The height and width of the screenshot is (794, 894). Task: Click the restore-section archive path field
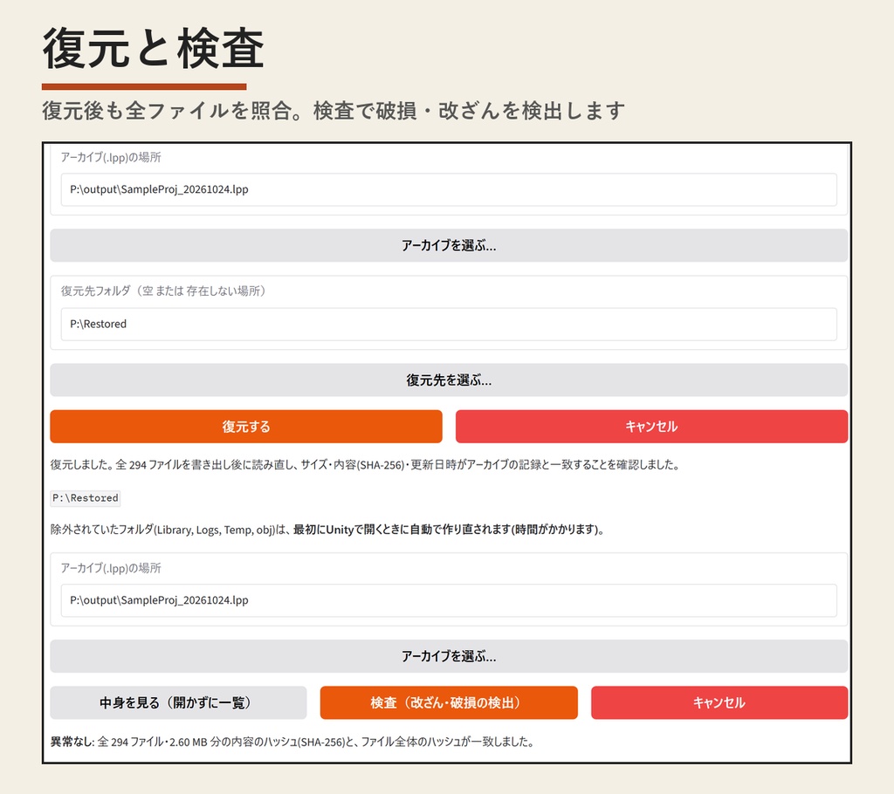tap(449, 190)
